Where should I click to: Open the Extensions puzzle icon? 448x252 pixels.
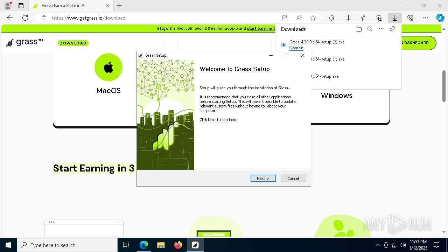(331, 18)
